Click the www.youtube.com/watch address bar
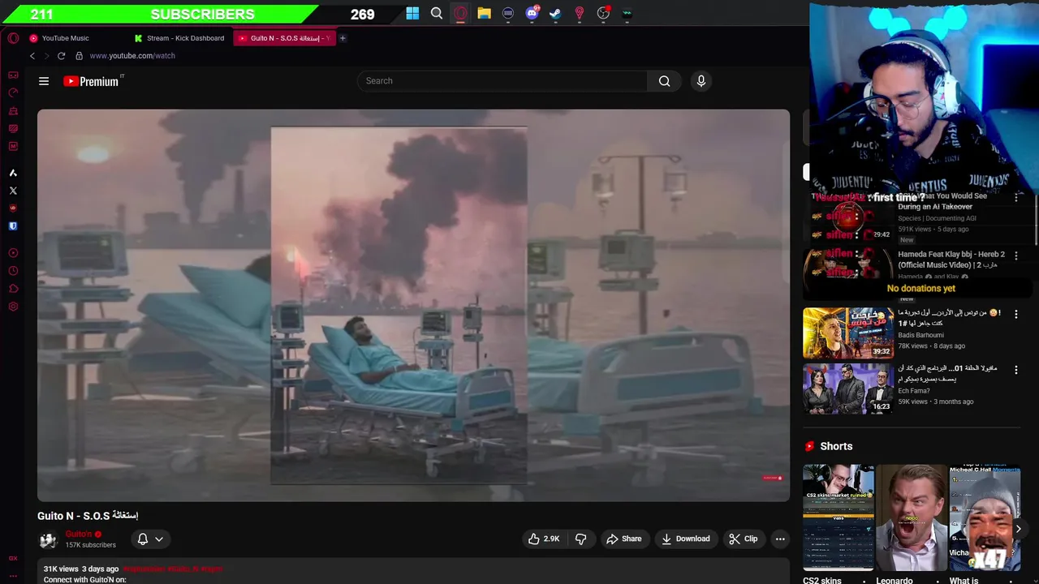The width and height of the screenshot is (1039, 584). 132,56
